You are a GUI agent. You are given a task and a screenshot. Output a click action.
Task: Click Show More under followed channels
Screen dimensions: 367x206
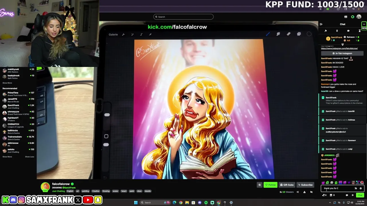(x=7, y=83)
